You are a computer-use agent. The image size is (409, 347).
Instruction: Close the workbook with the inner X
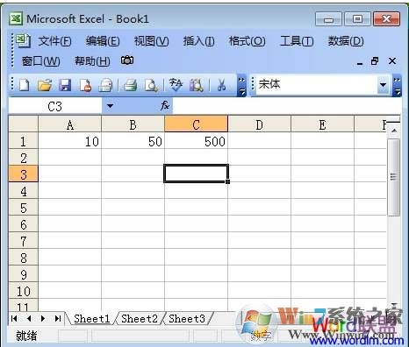pyautogui.click(x=392, y=61)
